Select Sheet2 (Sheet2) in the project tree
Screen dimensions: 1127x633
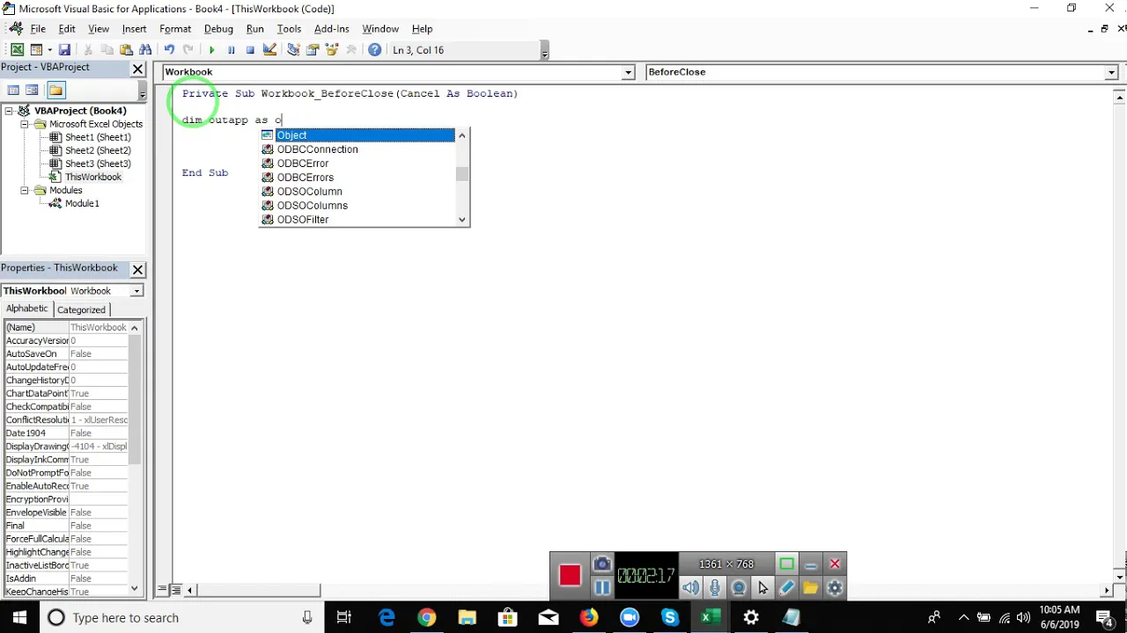click(98, 150)
